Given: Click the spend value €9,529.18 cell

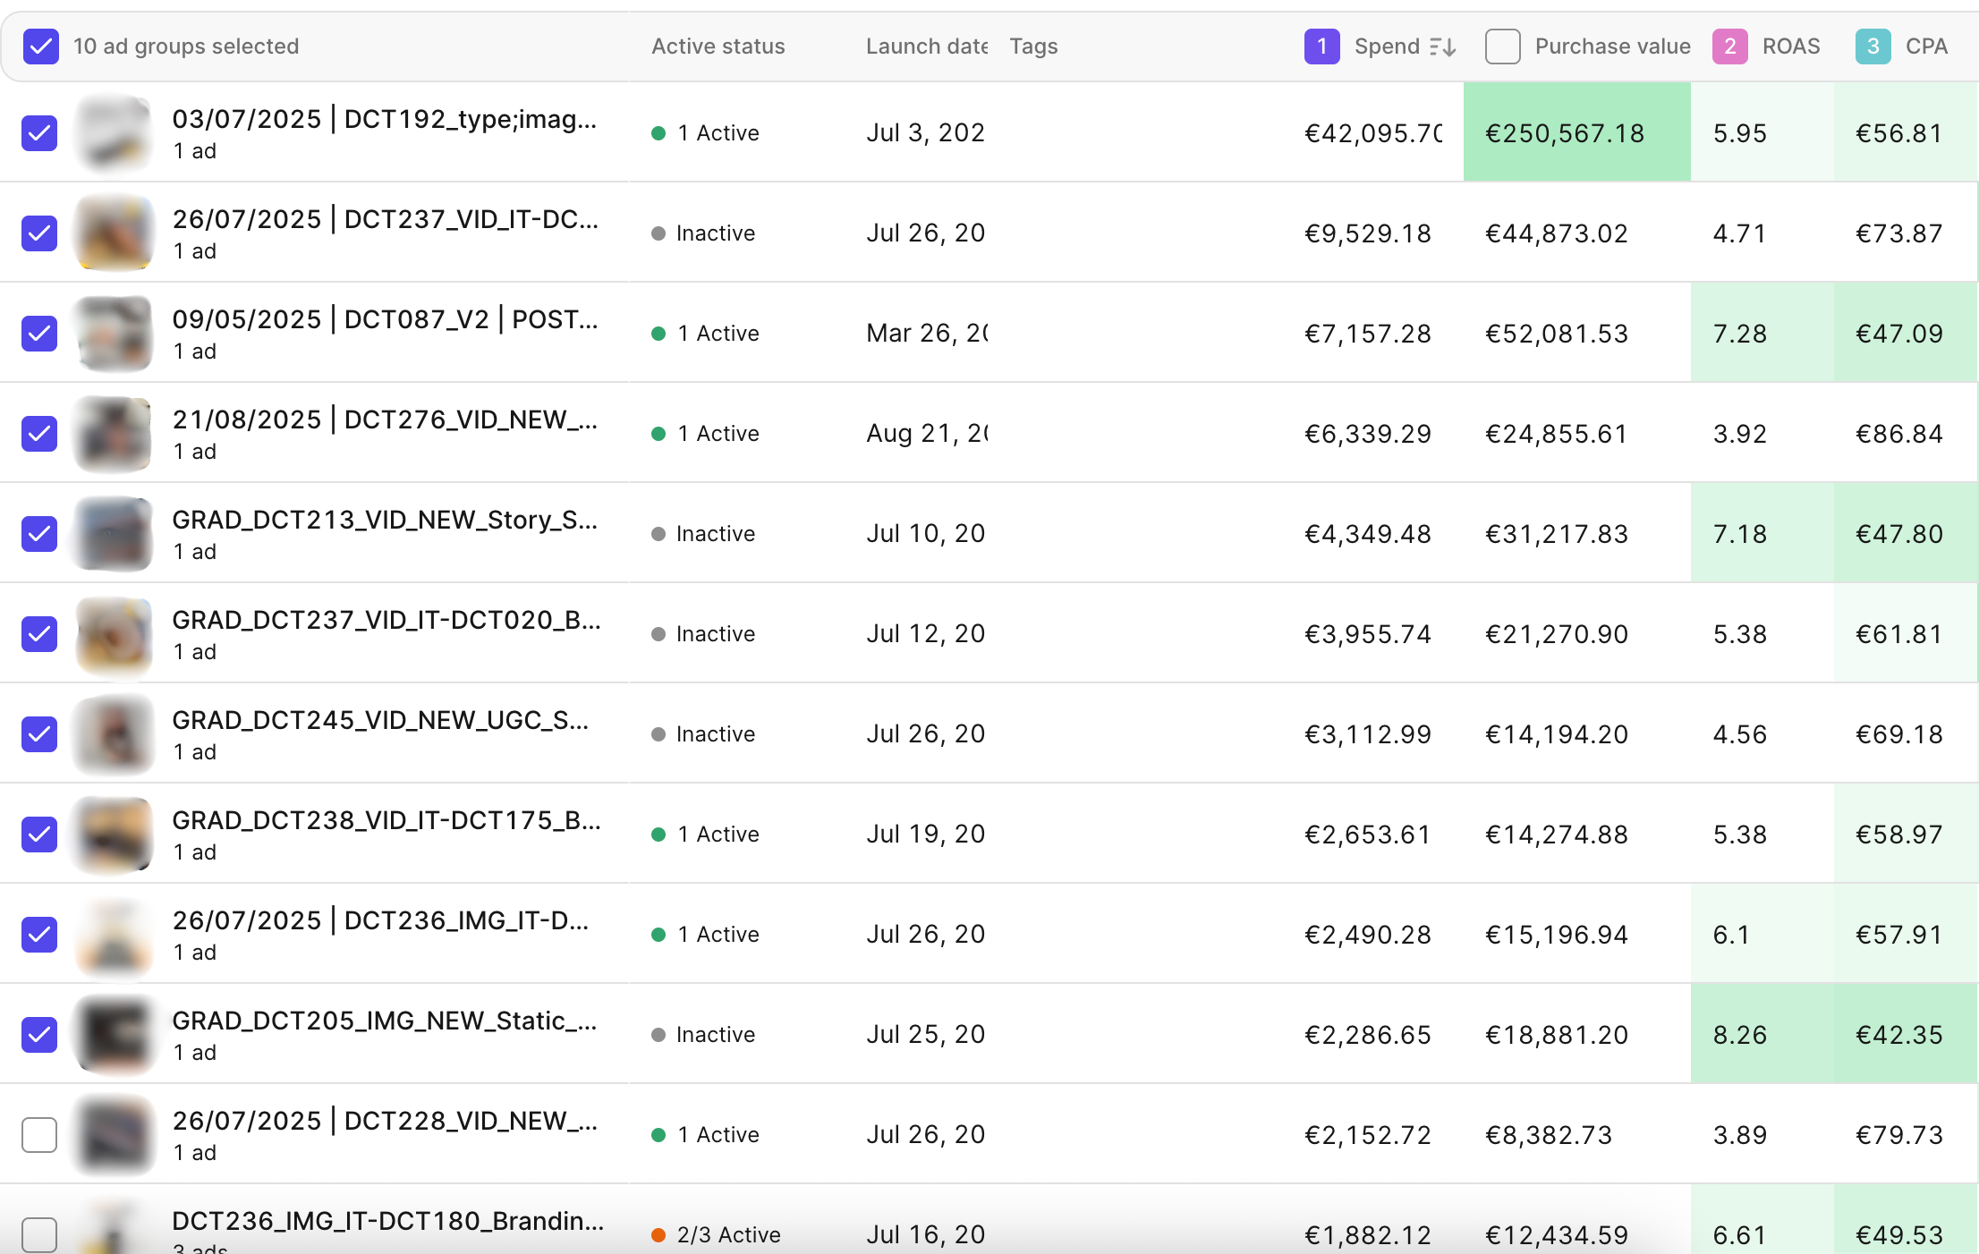Looking at the screenshot, I should pyautogui.click(x=1368, y=233).
